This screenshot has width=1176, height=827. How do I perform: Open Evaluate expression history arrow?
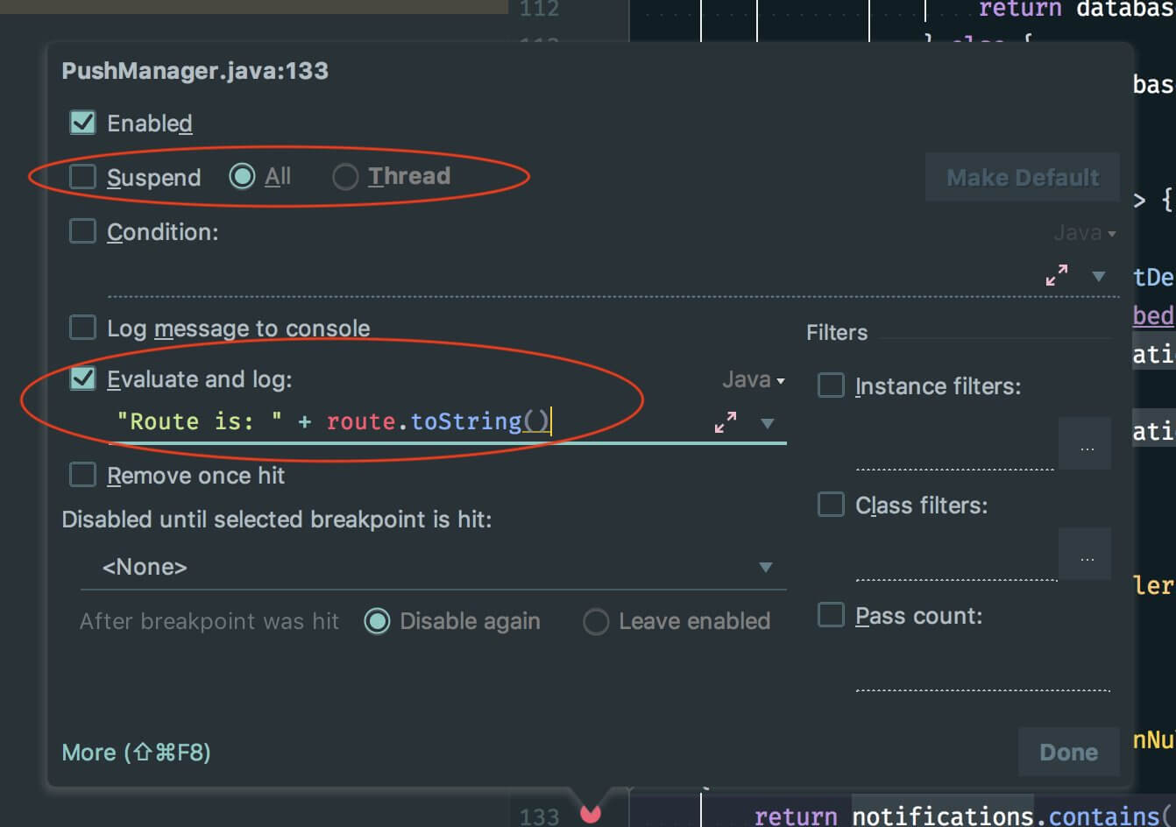pos(768,422)
